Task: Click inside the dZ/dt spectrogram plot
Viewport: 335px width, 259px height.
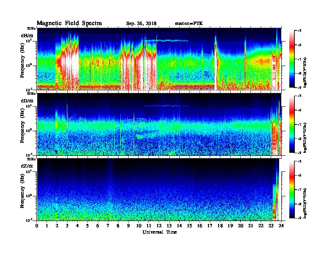Action: pyautogui.click(x=159, y=190)
